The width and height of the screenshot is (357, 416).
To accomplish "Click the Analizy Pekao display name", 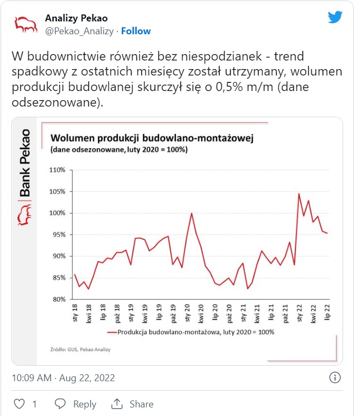I will [77, 18].
